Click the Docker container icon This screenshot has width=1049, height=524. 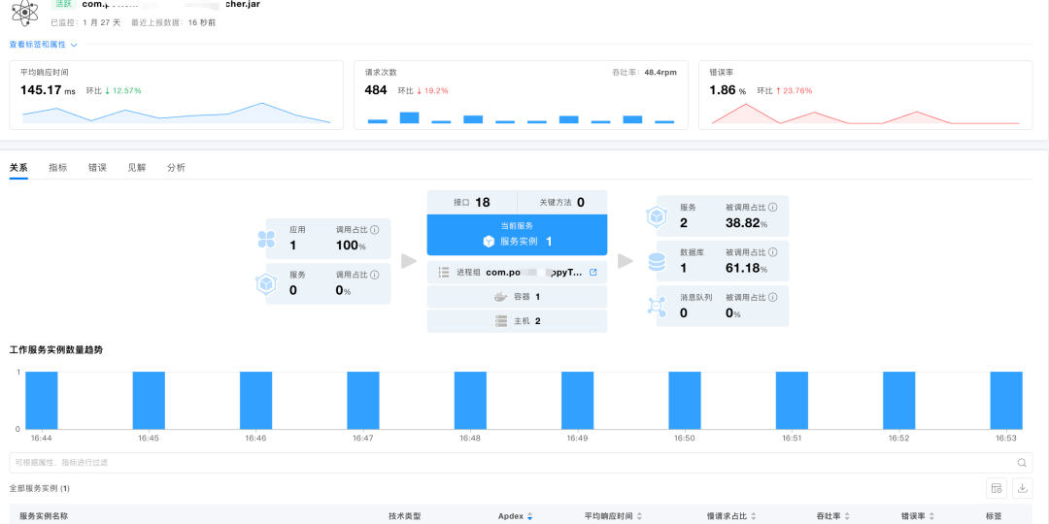tap(500, 297)
